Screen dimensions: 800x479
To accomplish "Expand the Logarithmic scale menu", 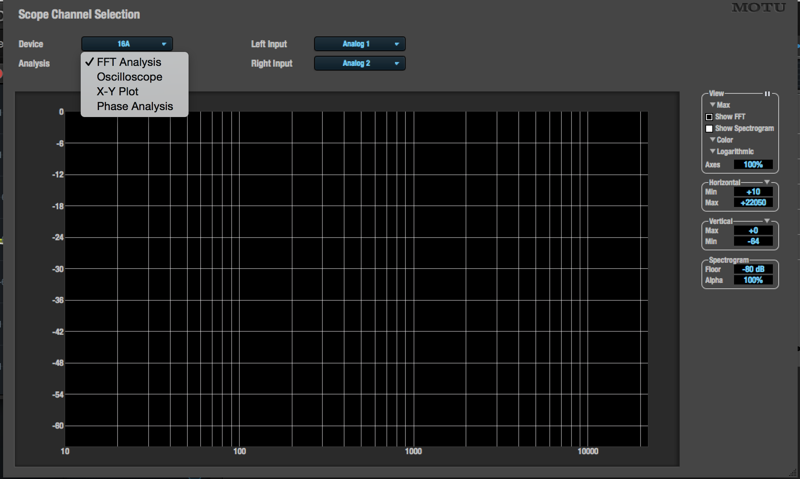I will pyautogui.click(x=732, y=152).
